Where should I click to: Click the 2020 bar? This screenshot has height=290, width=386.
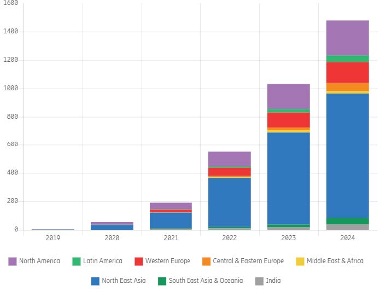[x=112, y=227]
